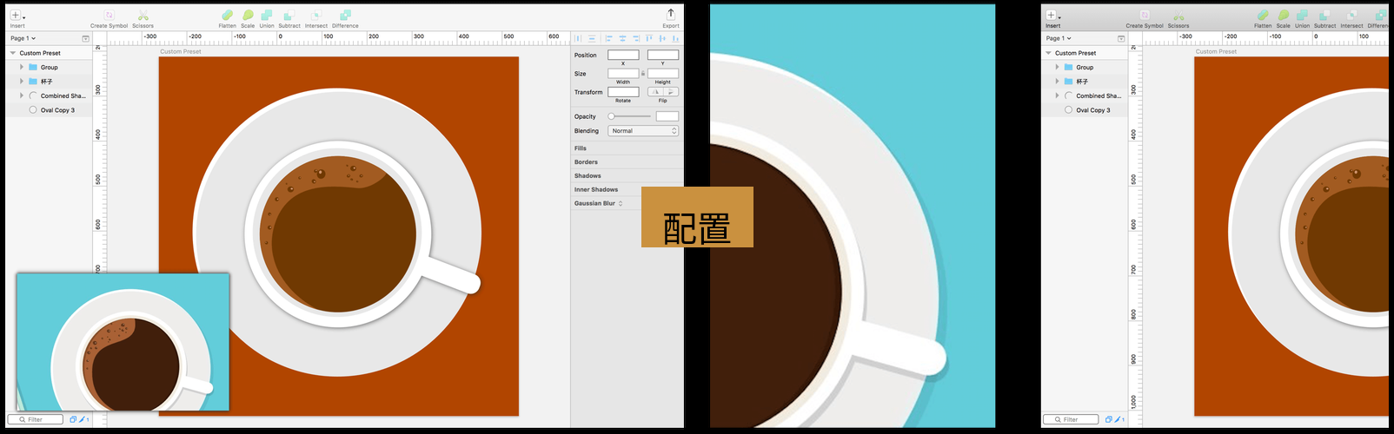Click Create Symbol in left window toolbar
Image resolution: width=1394 pixels, height=434 pixels.
pos(109,16)
